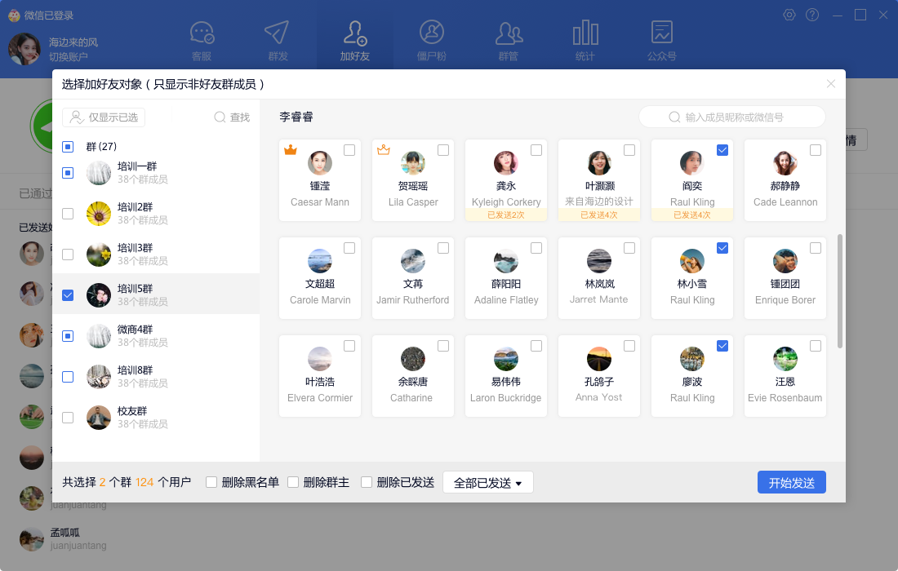Toggle the 仅显示已选 filter button

point(104,117)
